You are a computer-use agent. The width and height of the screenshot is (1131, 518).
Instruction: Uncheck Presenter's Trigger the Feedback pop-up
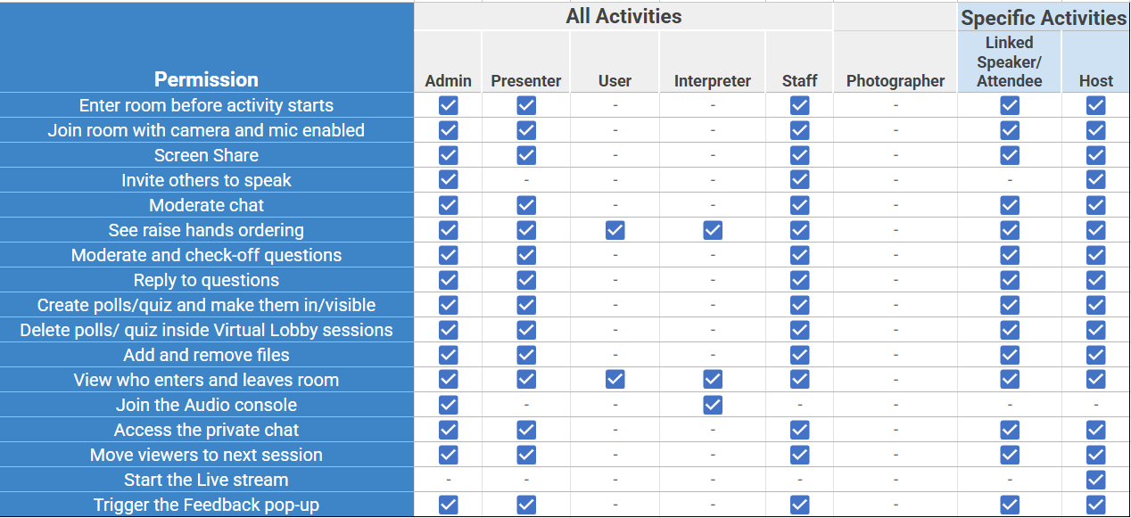[526, 505]
